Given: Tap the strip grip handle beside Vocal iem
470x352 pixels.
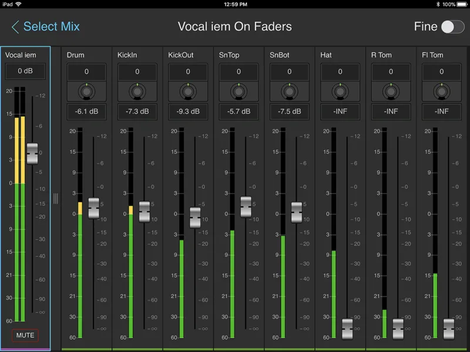Looking at the screenshot, I should 56,198.
